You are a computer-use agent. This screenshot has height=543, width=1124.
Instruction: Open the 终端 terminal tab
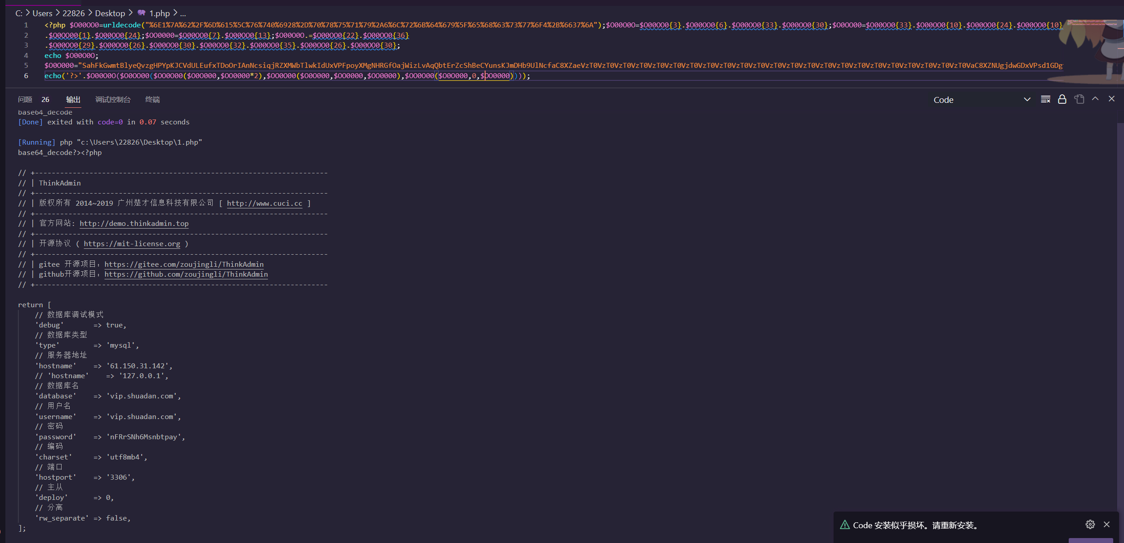(x=152, y=100)
